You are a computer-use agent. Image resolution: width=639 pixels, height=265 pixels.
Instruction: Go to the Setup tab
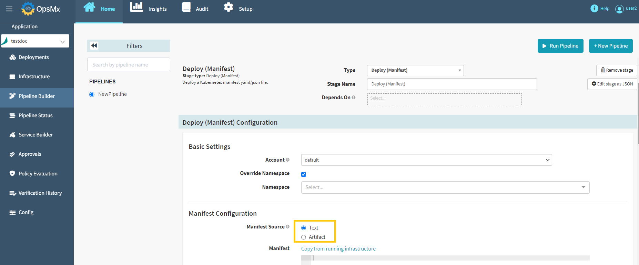pyautogui.click(x=238, y=9)
